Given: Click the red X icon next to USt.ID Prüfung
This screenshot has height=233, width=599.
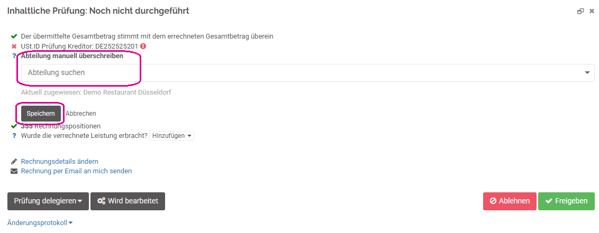Looking at the screenshot, I should pos(14,46).
